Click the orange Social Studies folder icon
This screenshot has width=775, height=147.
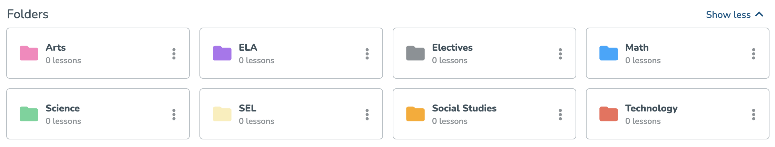pyautogui.click(x=415, y=114)
